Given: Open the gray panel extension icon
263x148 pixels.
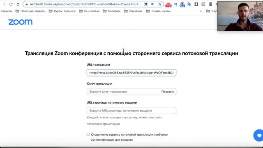Looking at the screenshot, I should 203,4.
